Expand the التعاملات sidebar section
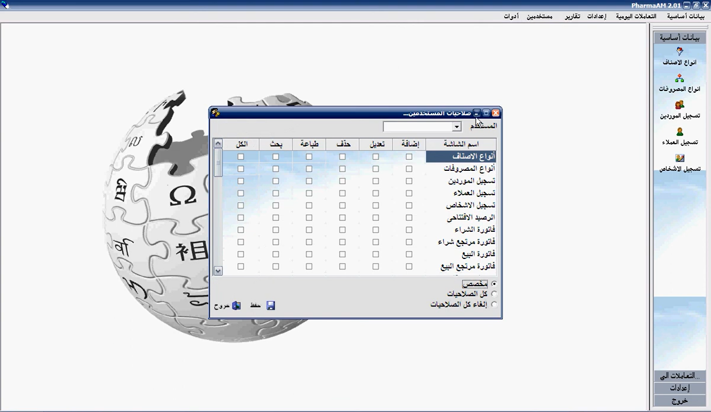 coord(679,375)
